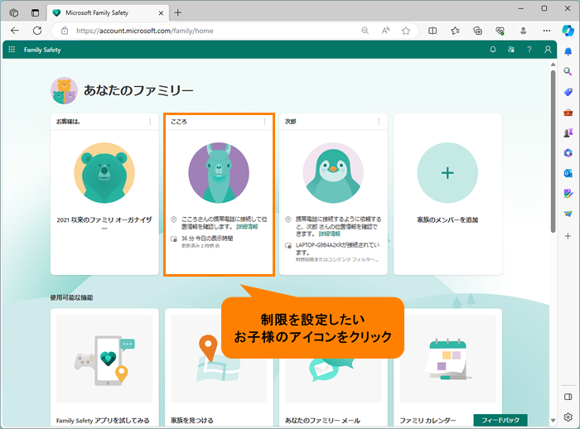
Task: Open split screen view
Action: point(433,31)
